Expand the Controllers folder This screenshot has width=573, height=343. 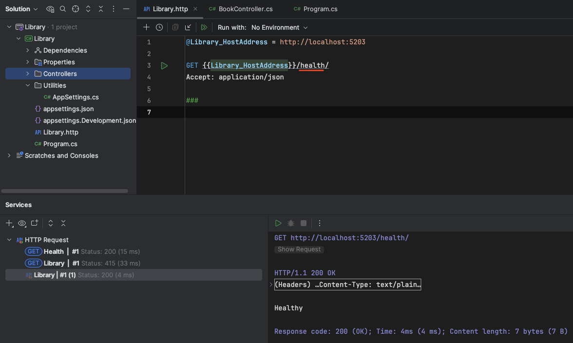click(x=28, y=74)
